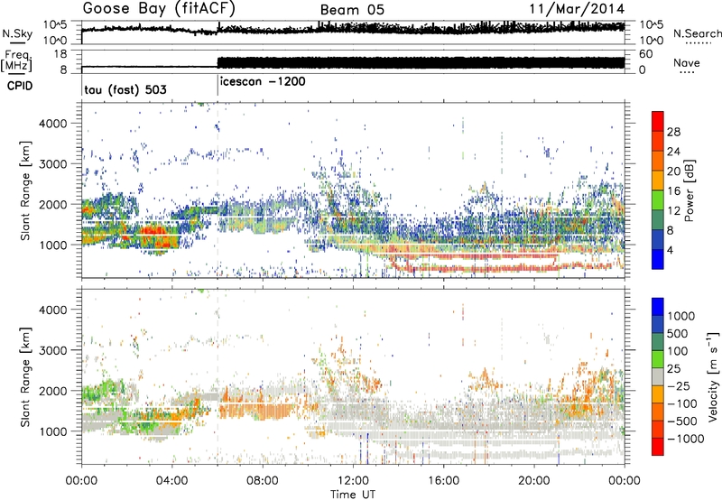Click the "20:00" time tick label
This screenshot has height=500, width=722.
(x=533, y=481)
